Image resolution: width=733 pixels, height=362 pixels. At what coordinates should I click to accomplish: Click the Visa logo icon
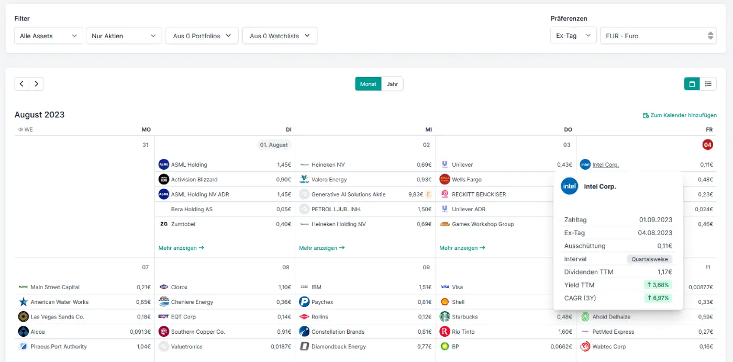pos(446,287)
